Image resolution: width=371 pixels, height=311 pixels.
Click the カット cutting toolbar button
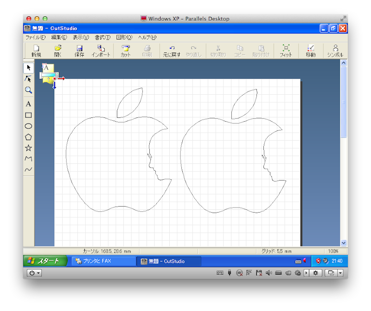[x=126, y=51]
